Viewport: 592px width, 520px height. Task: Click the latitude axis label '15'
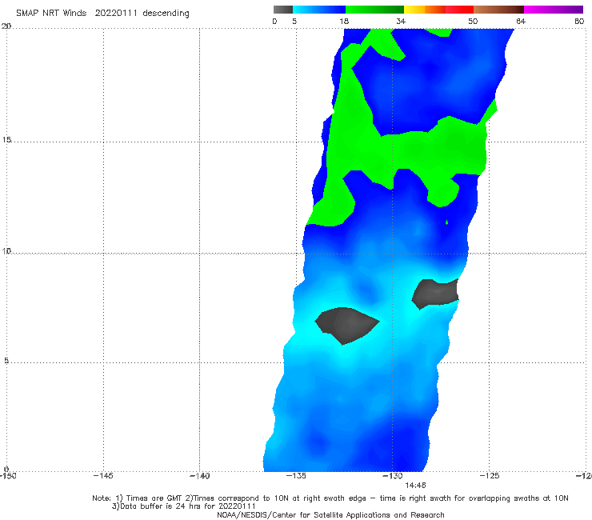point(6,140)
